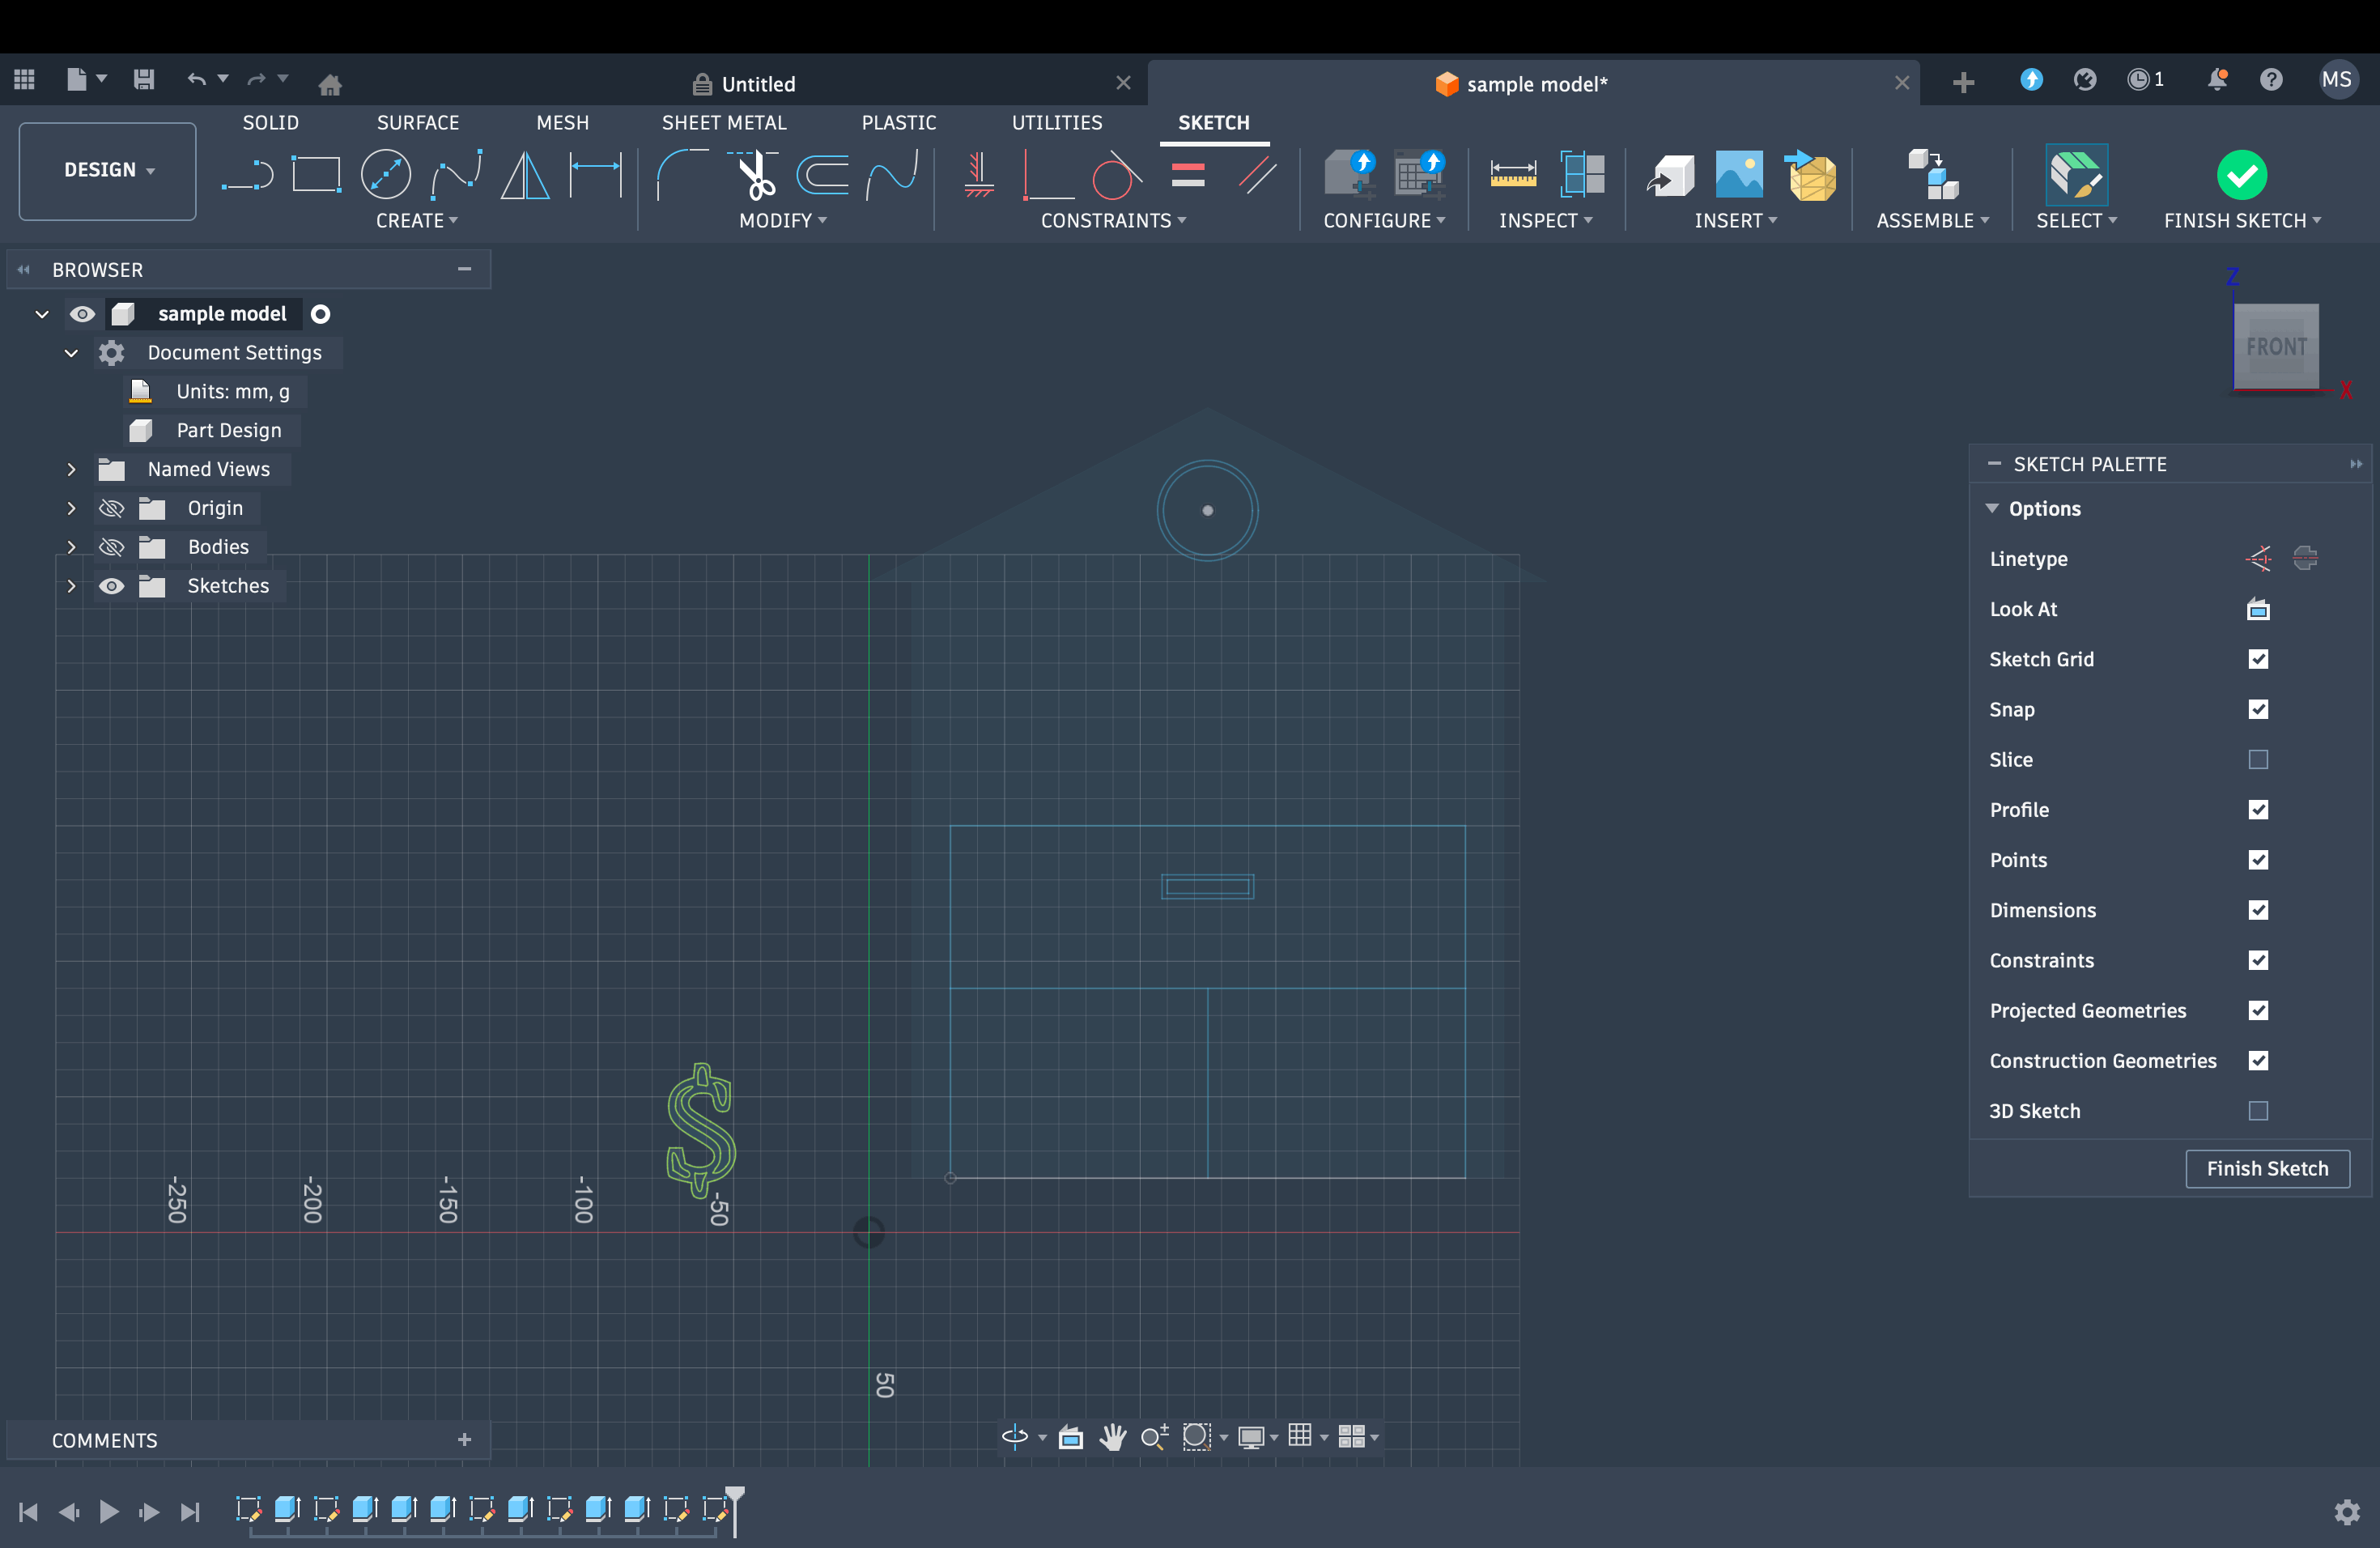Click the Insert Image icon

coord(1739,175)
